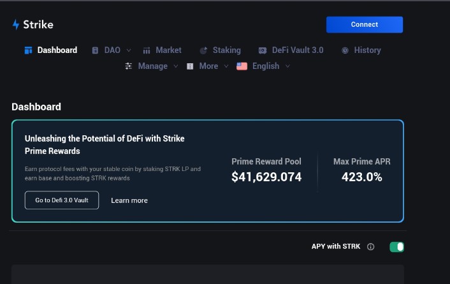Click the DAO document icon
The width and height of the screenshot is (450, 284).
click(x=95, y=50)
